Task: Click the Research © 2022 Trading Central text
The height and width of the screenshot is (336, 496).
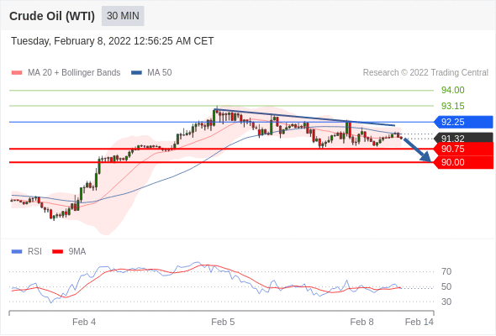Action: (x=425, y=73)
